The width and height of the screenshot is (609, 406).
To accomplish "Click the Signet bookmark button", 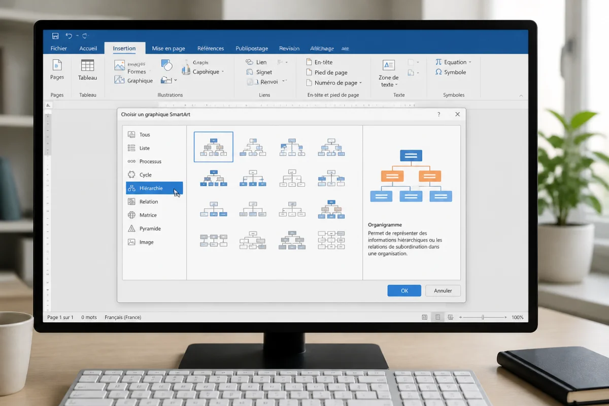I will point(260,72).
